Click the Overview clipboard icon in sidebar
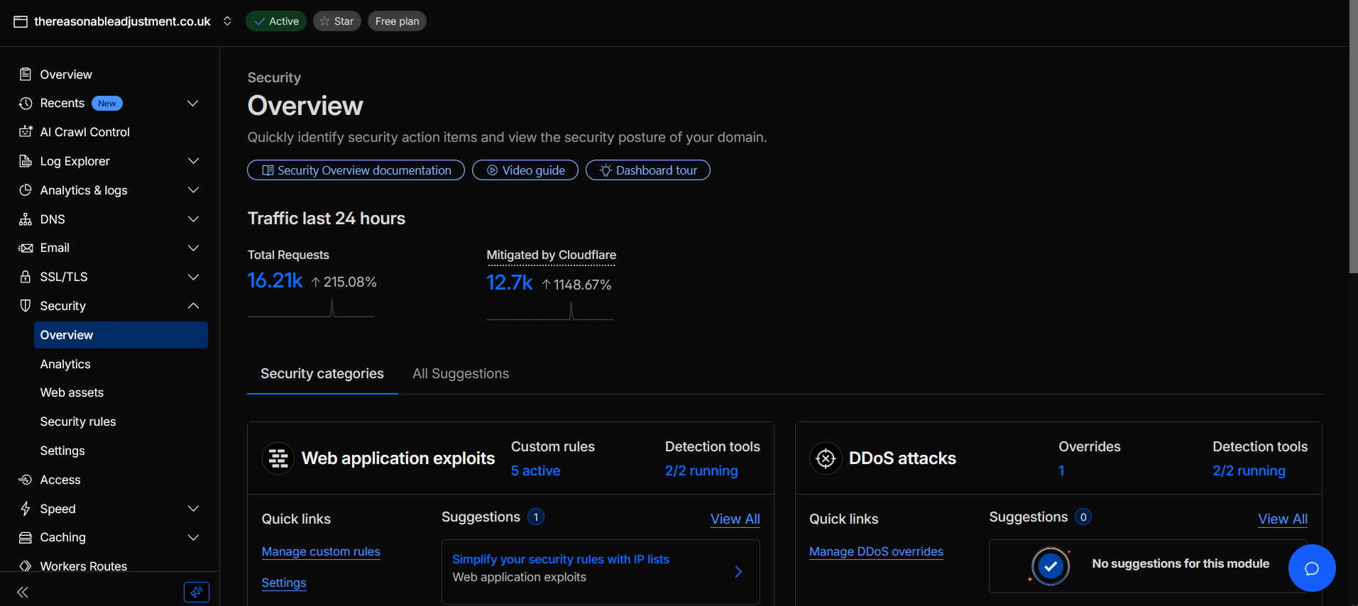The image size is (1358, 606). (x=26, y=75)
